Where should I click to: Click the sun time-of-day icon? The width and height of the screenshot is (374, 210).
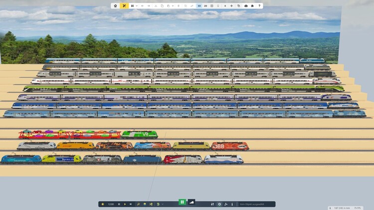tap(103, 205)
